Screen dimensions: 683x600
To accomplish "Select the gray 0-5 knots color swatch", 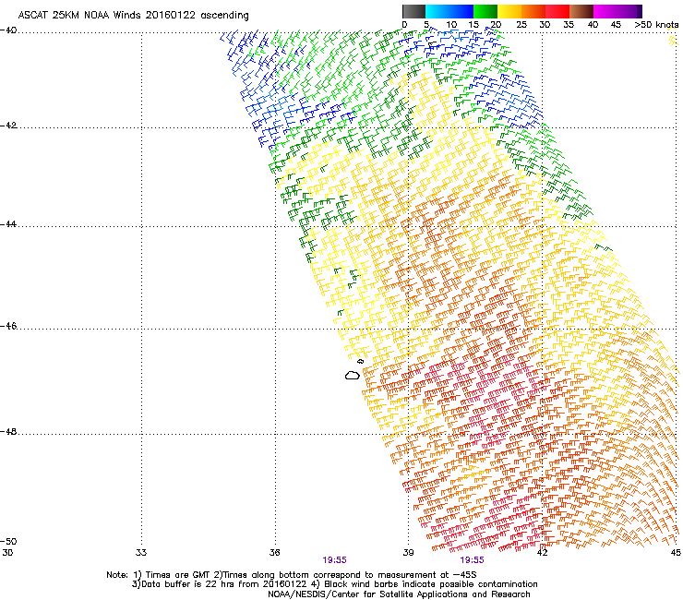I will (413, 11).
